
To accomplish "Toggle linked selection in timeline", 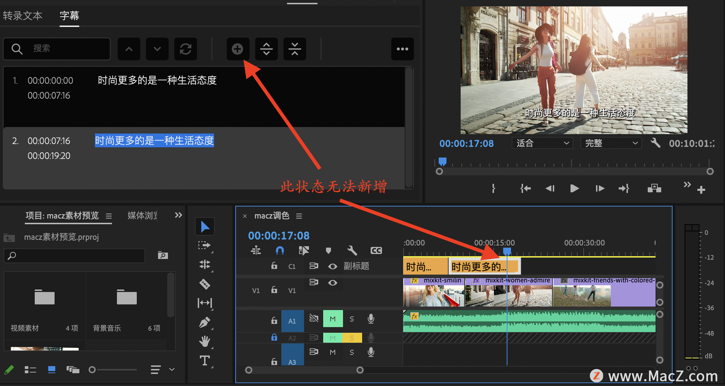I will pyautogui.click(x=304, y=250).
